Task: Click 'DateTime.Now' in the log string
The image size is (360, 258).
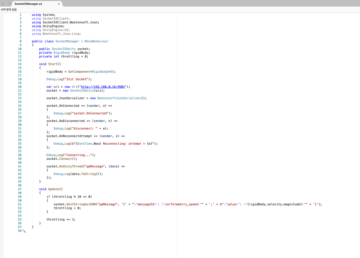Action: [88, 144]
